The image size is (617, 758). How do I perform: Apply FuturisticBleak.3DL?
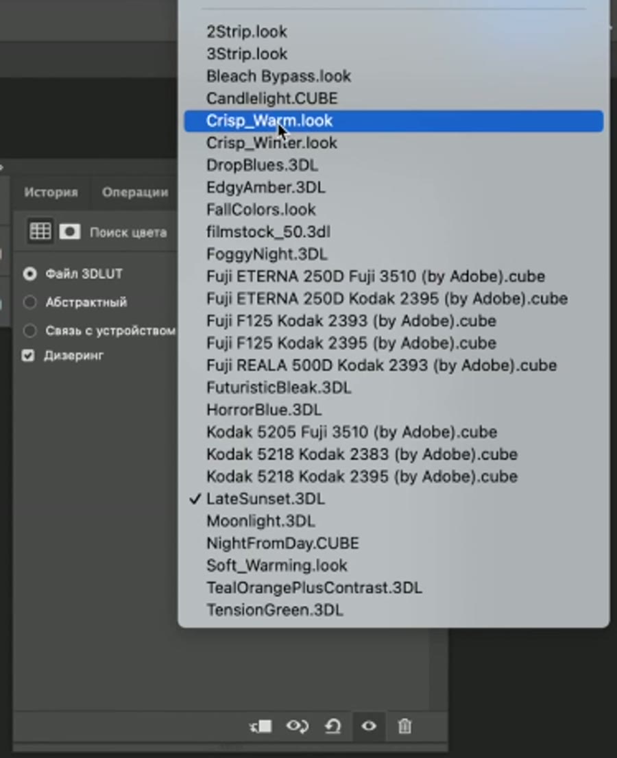394,388
